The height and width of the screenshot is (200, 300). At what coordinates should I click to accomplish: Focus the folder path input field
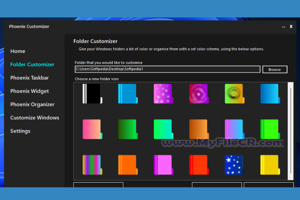[167, 69]
